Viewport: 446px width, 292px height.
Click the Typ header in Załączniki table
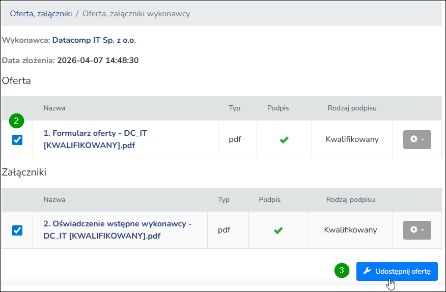coord(224,199)
